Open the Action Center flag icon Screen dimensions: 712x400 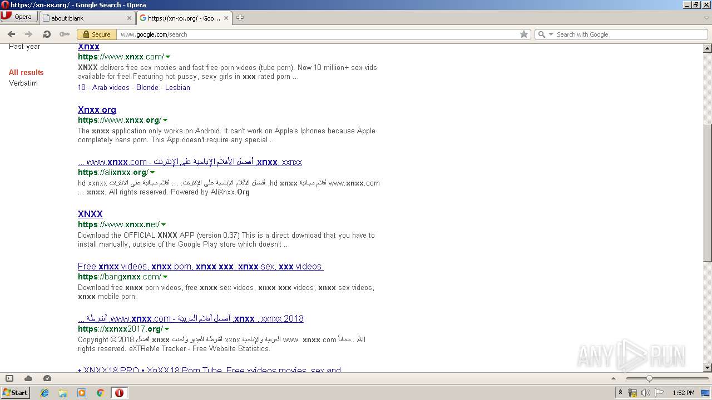pos(659,393)
